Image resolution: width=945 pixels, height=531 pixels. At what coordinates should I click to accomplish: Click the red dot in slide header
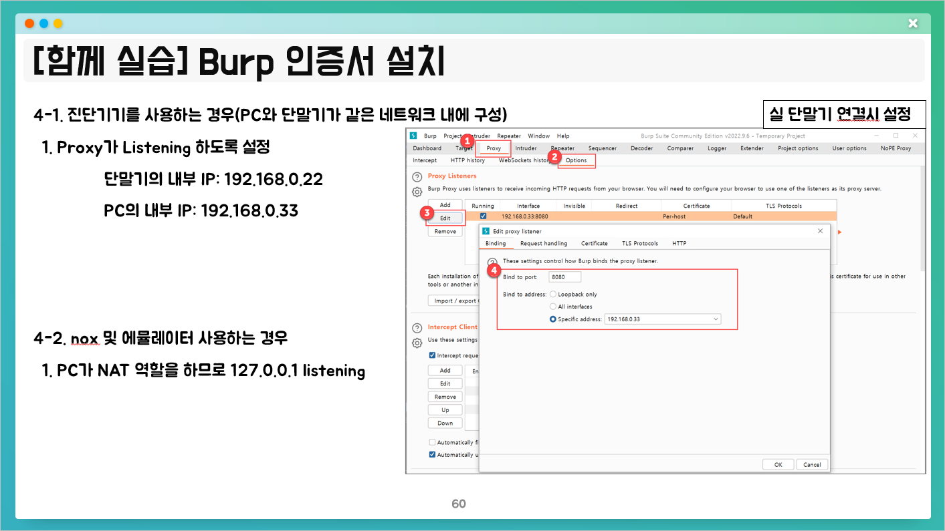[29, 23]
